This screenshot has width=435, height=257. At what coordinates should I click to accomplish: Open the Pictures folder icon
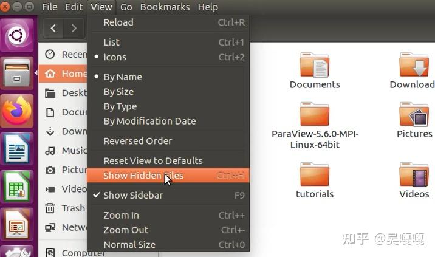coord(414,114)
